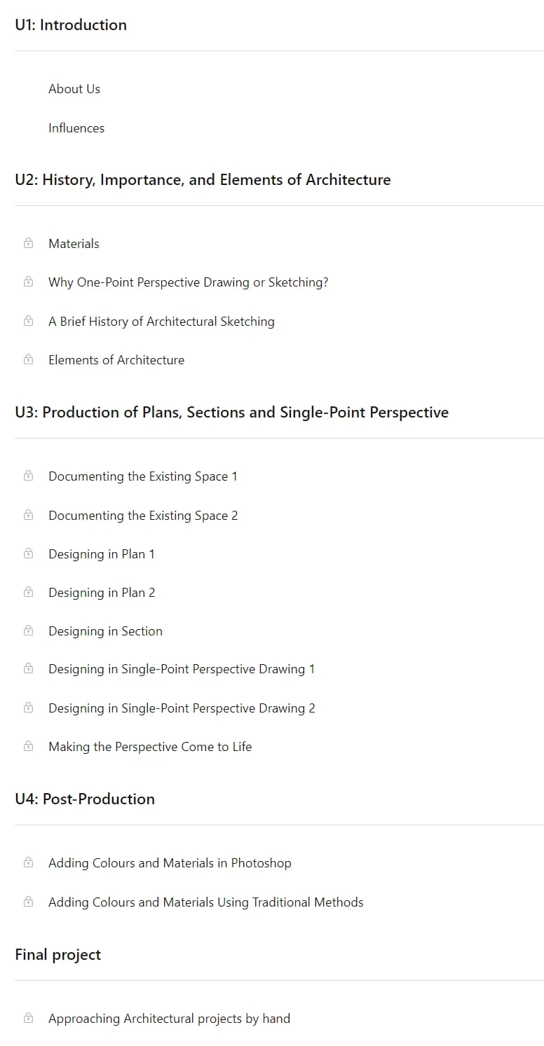
Task: Open Designing in Single-Point Perspective Drawing 2
Action: [x=182, y=708]
